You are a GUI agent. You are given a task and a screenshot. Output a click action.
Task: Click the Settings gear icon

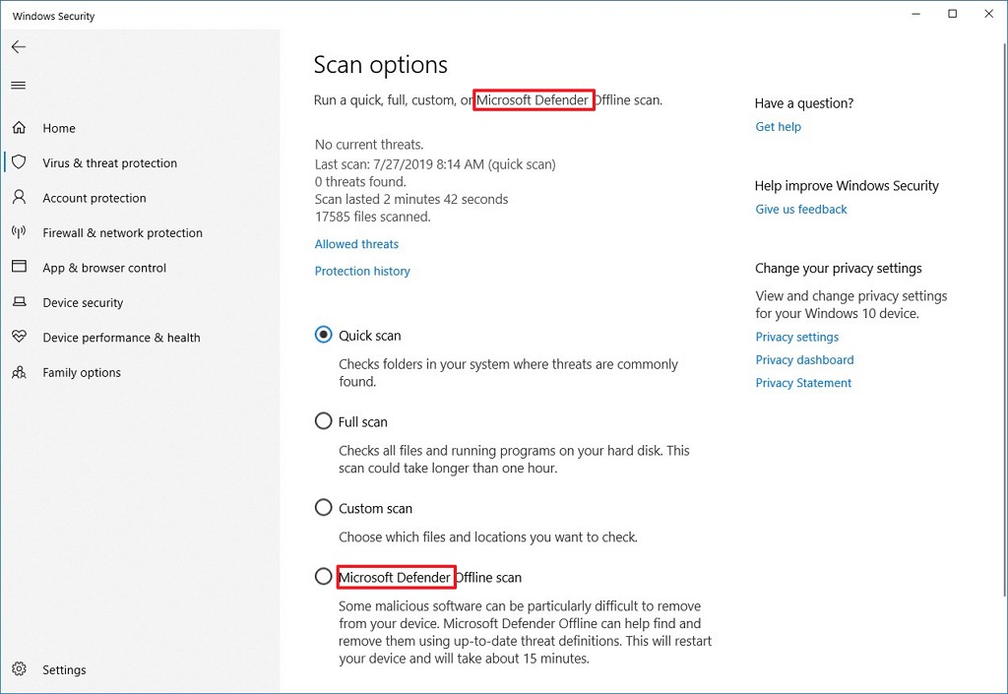click(x=20, y=669)
